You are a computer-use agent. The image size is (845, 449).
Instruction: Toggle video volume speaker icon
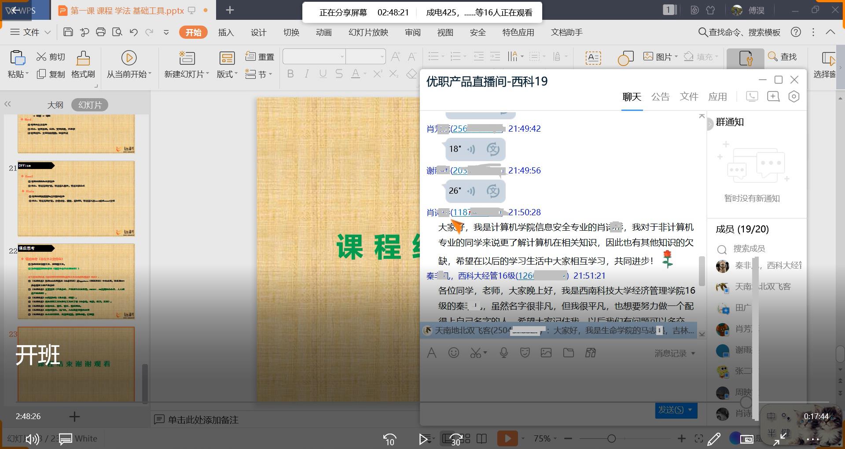pyautogui.click(x=32, y=439)
